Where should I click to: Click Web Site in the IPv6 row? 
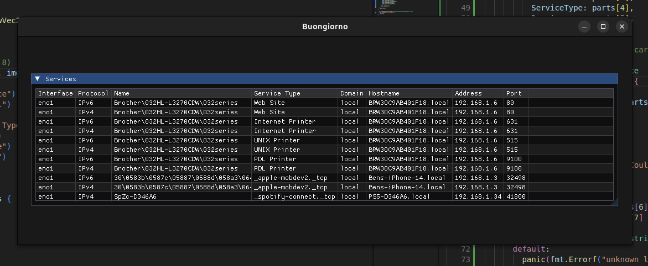tap(269, 103)
